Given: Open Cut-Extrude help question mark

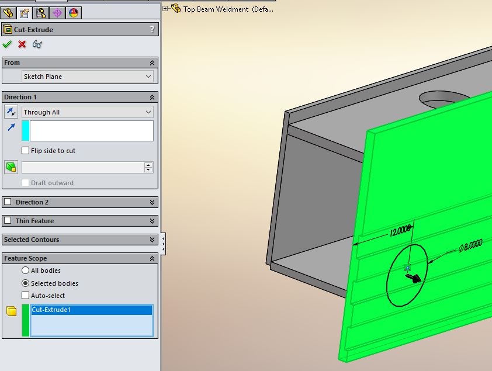Looking at the screenshot, I should pos(152,29).
